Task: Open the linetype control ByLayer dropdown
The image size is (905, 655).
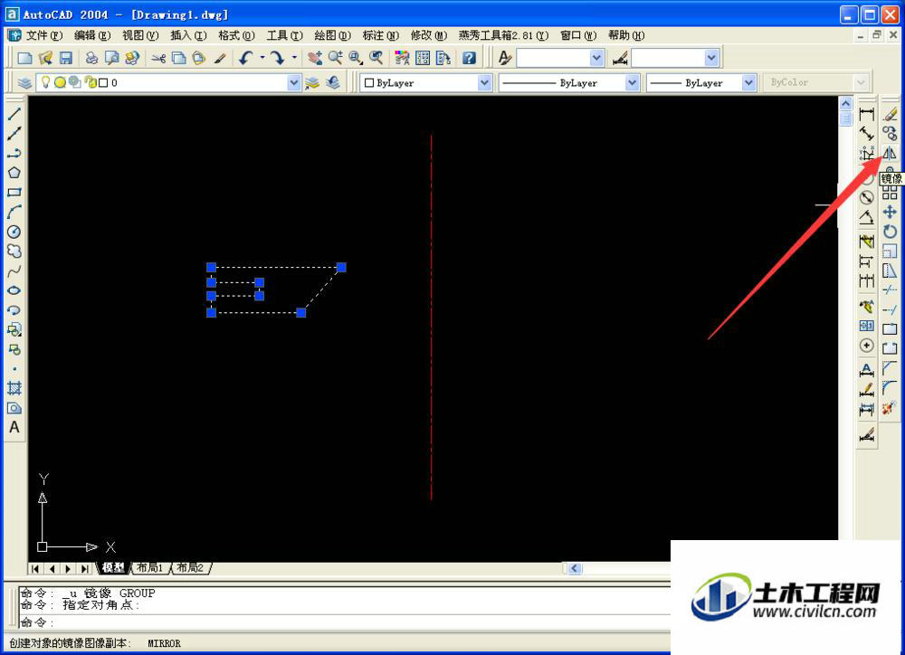Action: pyautogui.click(x=632, y=83)
